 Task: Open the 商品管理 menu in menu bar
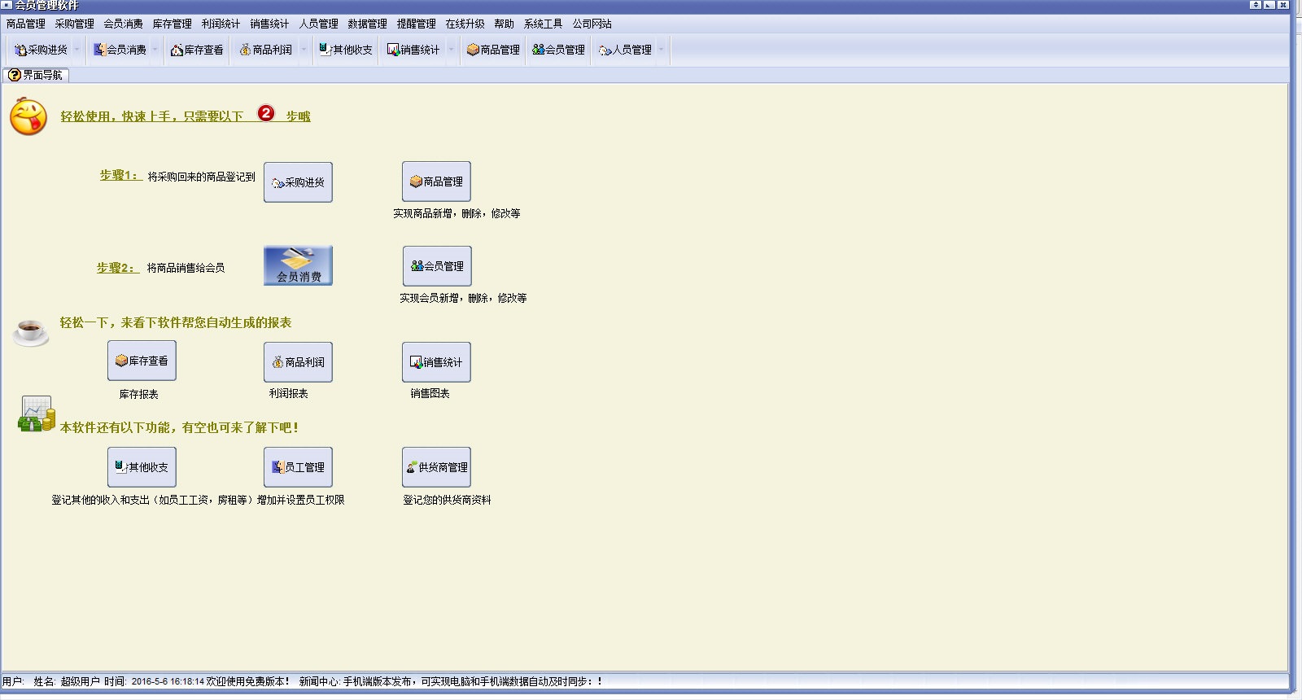click(26, 24)
